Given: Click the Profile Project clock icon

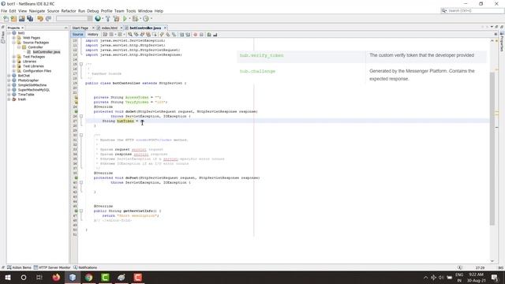Looking at the screenshot, I should 146,19.
